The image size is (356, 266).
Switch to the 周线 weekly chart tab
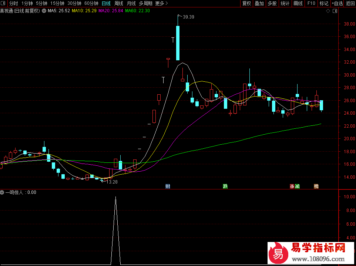pos(118,4)
